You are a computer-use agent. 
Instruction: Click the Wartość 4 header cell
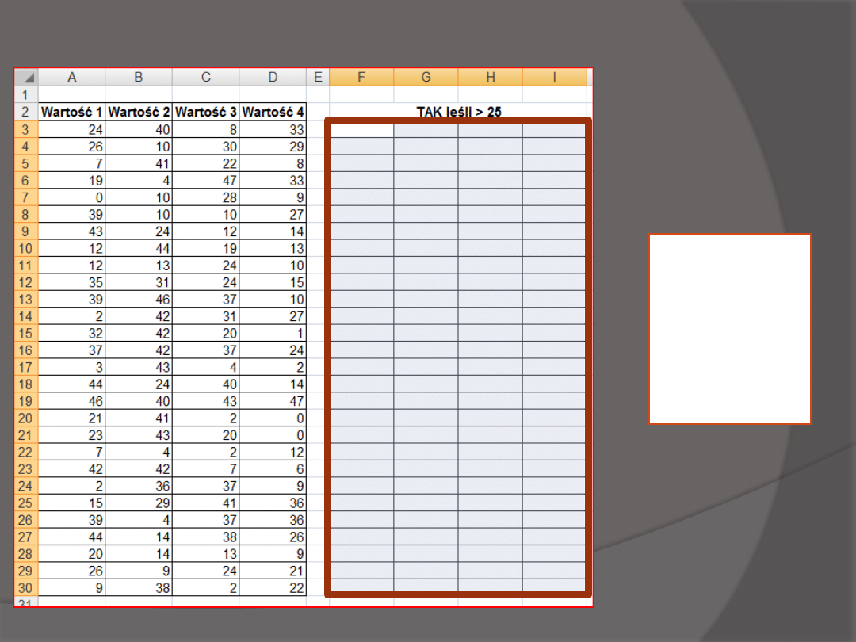coord(273,112)
